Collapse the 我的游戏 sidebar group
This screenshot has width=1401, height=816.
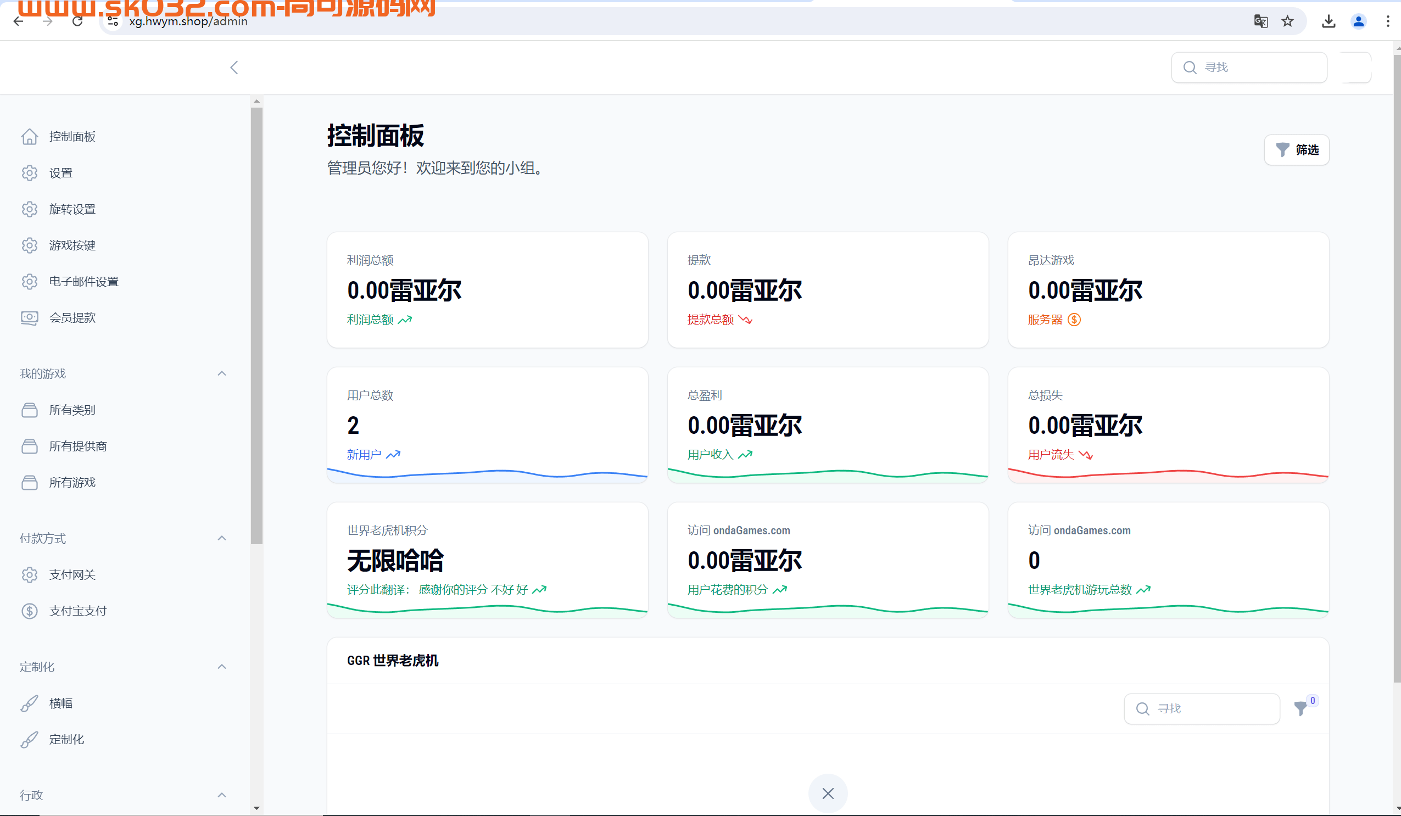pos(222,373)
